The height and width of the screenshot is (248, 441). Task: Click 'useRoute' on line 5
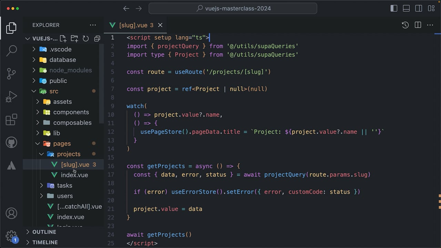188,72
